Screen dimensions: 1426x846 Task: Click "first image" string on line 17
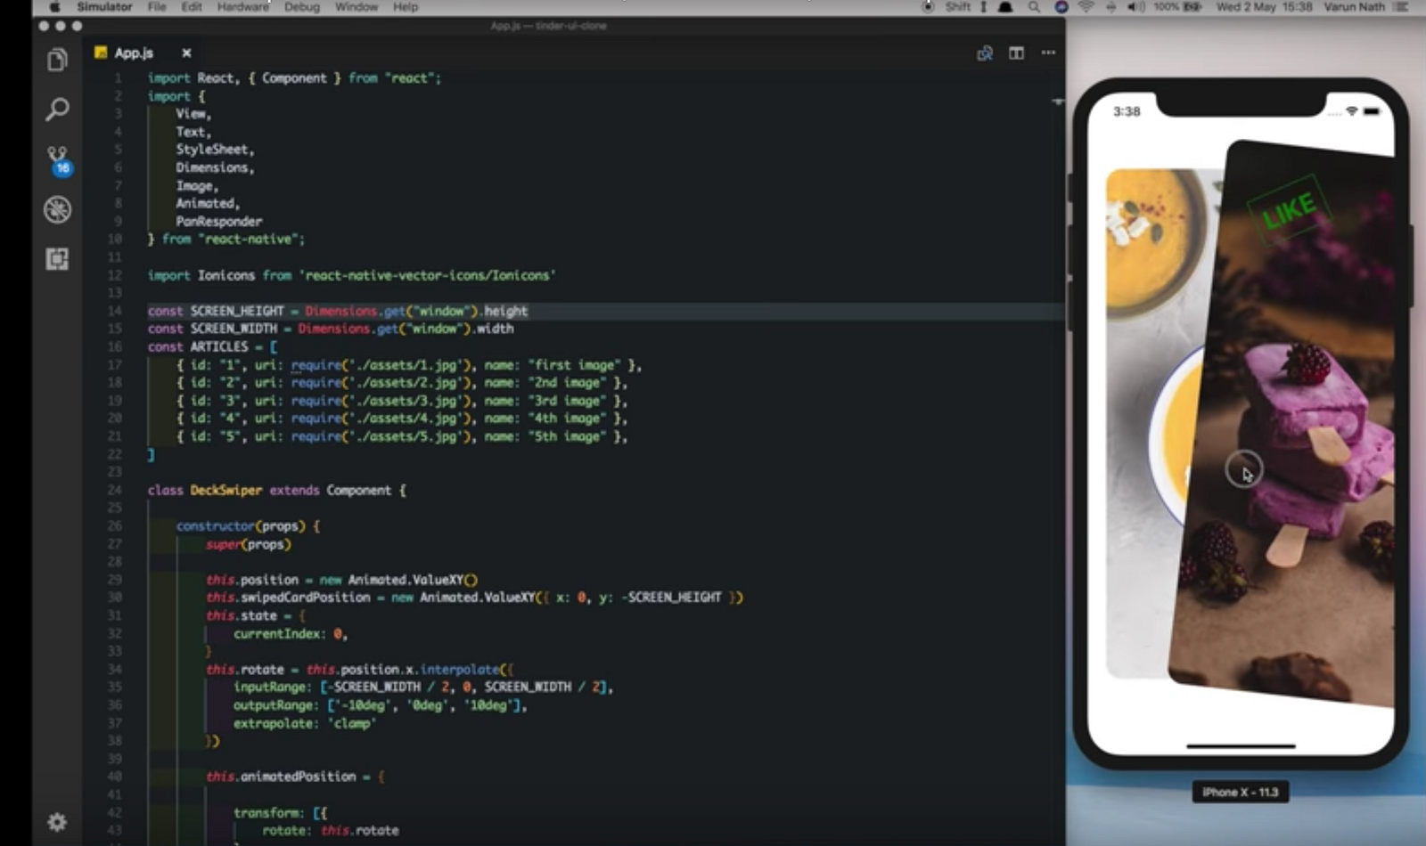(575, 365)
